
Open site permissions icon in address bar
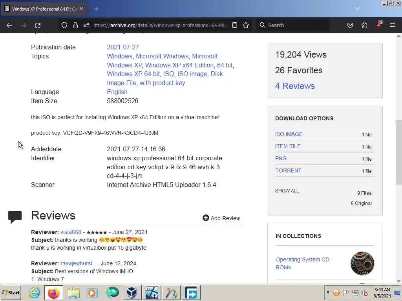[86, 25]
